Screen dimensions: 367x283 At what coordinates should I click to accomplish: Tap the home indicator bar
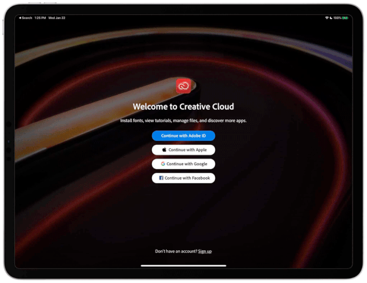pos(183,265)
